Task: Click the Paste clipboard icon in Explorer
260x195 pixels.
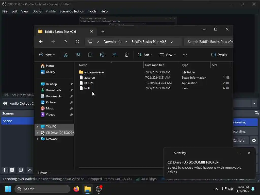Action: point(90,55)
